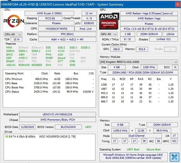Click the greyed AVX-512 feature label
This screenshot has height=163, width=181.
click(75, 51)
